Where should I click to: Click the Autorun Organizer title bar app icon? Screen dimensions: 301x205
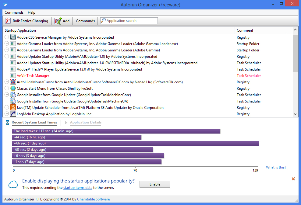coord(5,5)
